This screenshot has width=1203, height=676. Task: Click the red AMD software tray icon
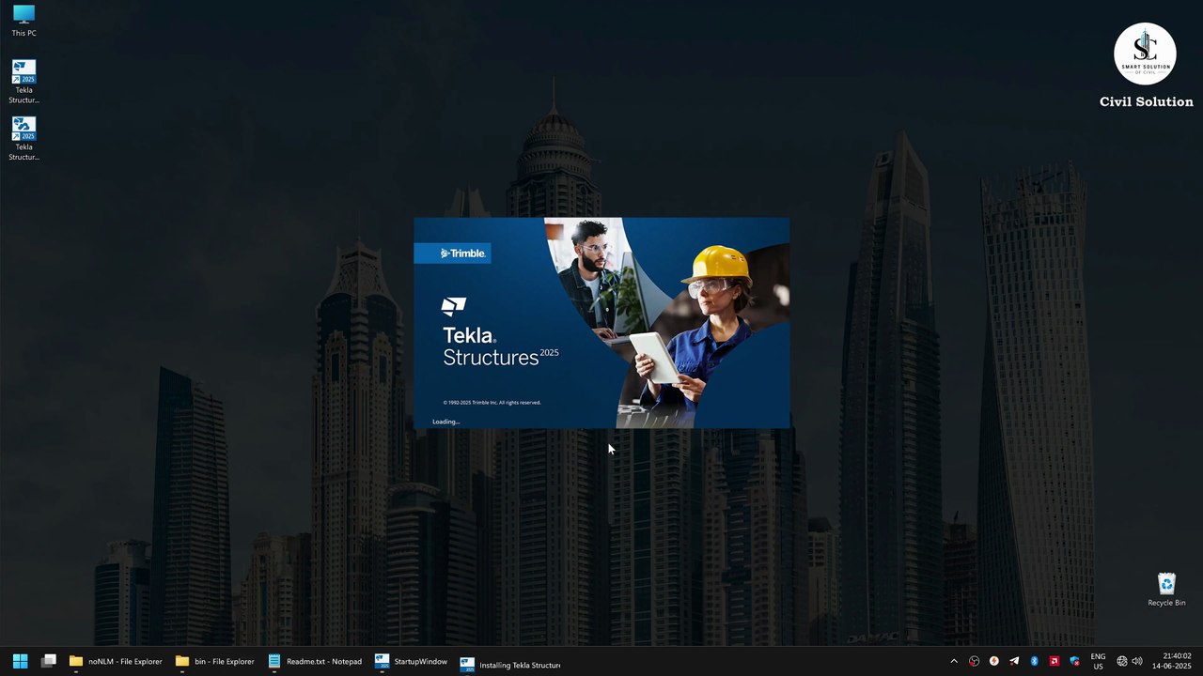pos(1055,661)
